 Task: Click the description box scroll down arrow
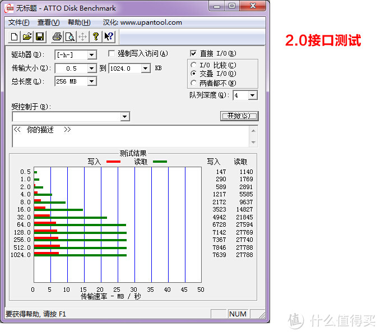tap(253, 142)
